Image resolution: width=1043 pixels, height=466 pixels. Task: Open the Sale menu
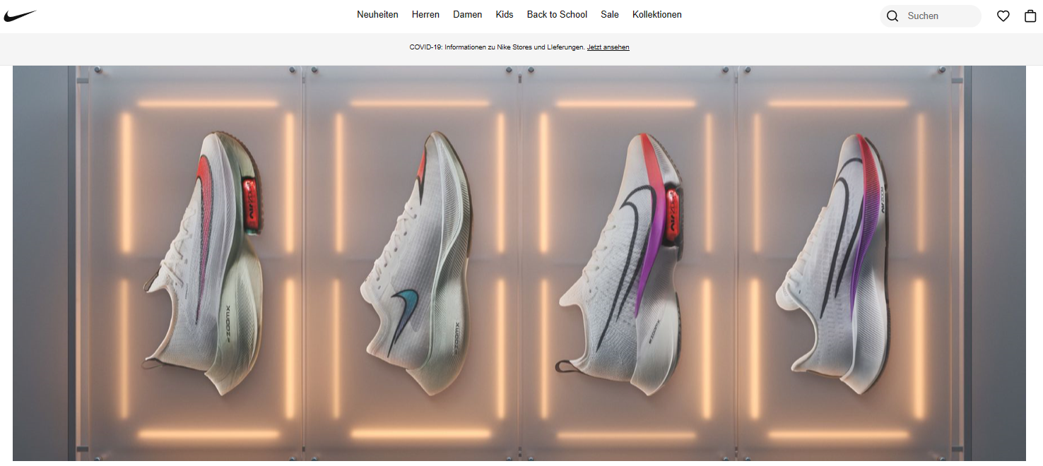pyautogui.click(x=610, y=15)
